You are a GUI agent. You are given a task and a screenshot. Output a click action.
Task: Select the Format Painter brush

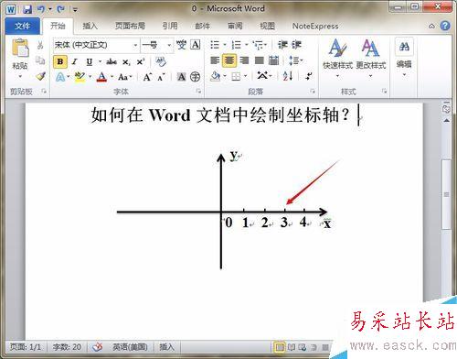pos(40,76)
